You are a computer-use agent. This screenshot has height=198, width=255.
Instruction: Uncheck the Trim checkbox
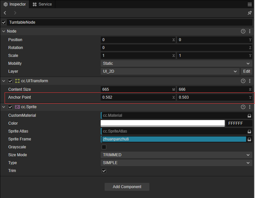104,171
